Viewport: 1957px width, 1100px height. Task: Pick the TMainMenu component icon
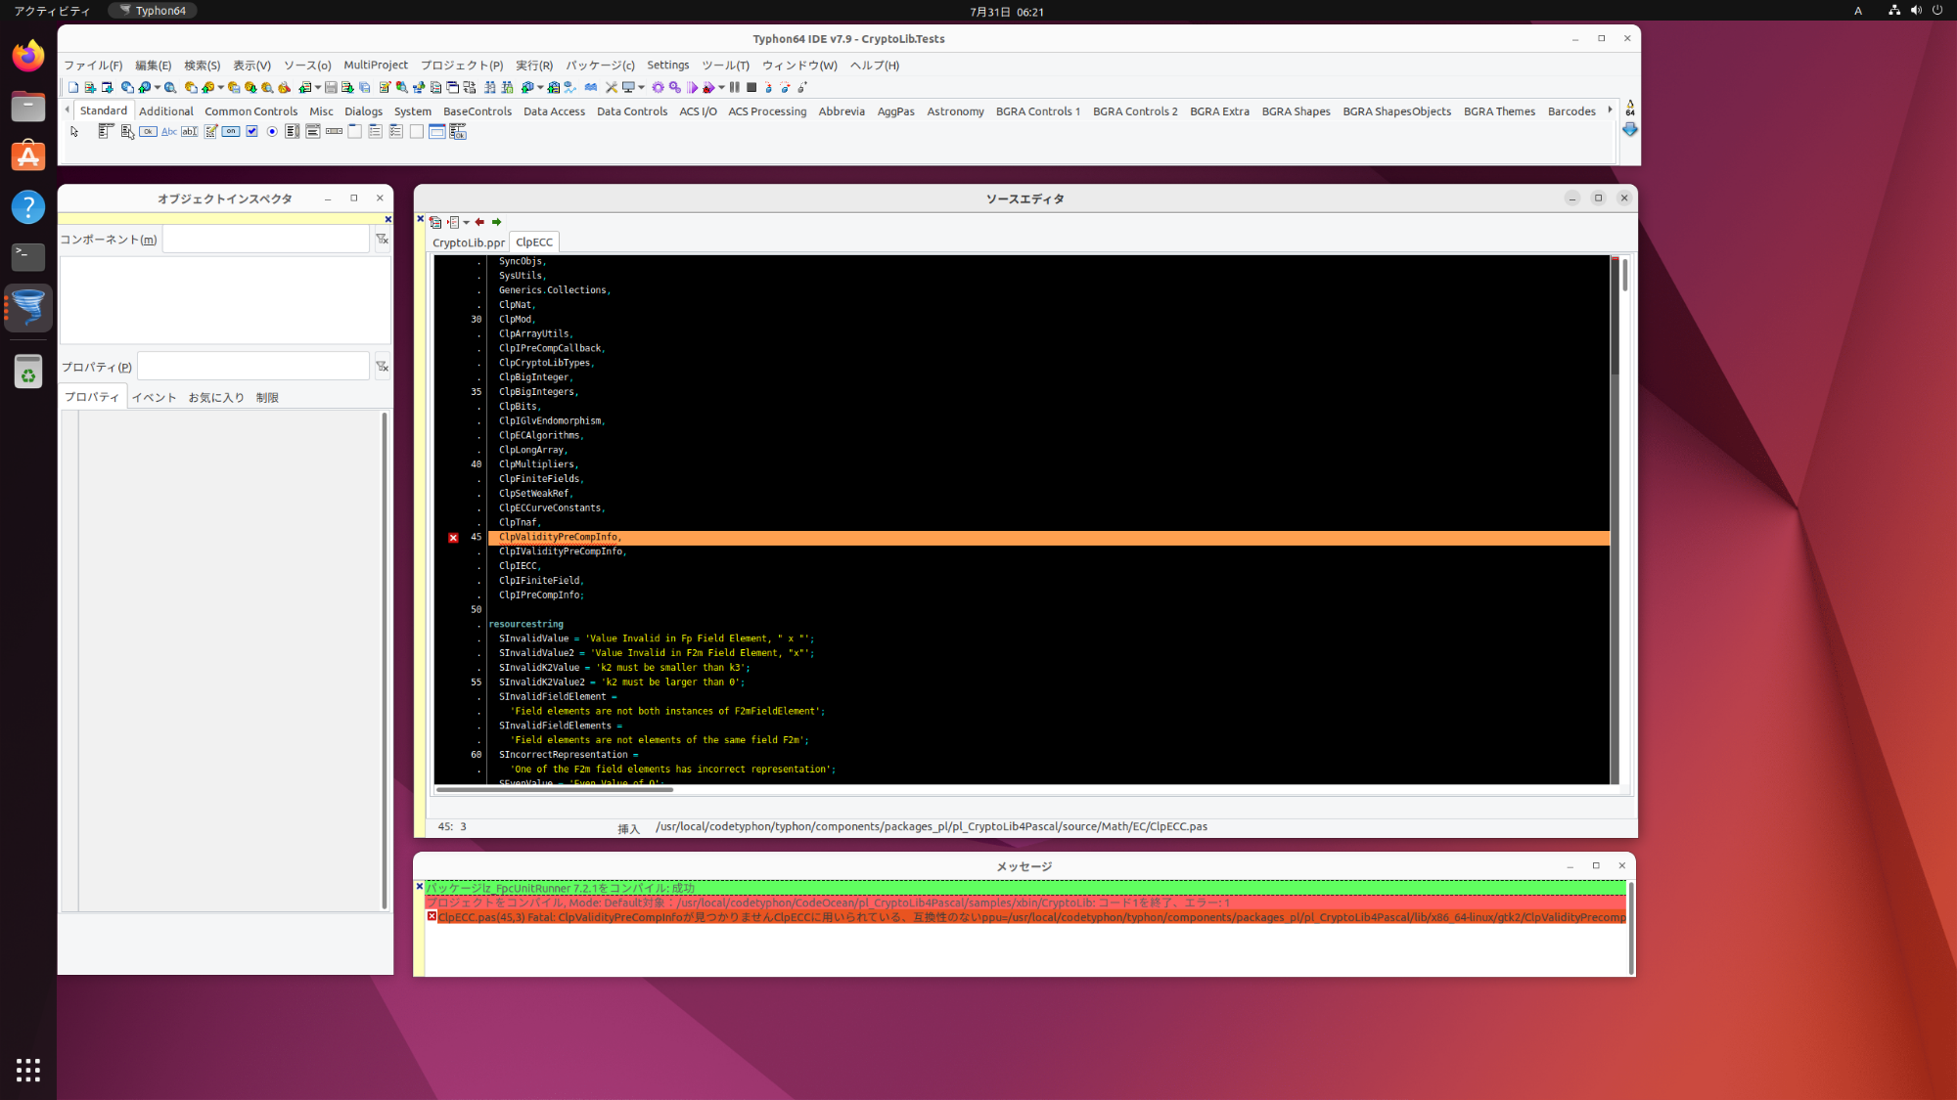pos(105,131)
